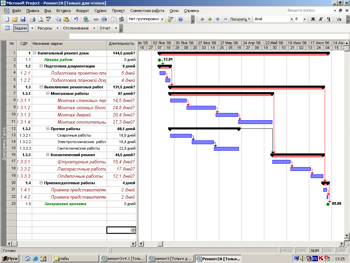Collapse Косметический ремонт group
Image resolution: width=350 pixels, height=263 pixels.
(48, 155)
